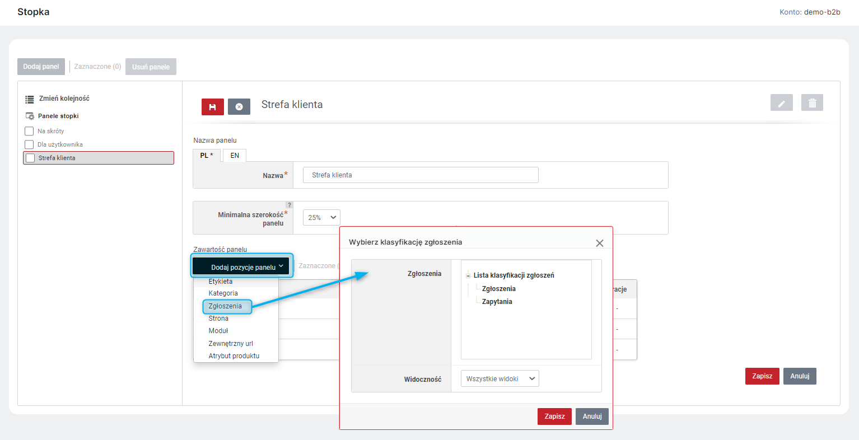Click the Usuń panele button
859x440 pixels.
pyautogui.click(x=151, y=67)
